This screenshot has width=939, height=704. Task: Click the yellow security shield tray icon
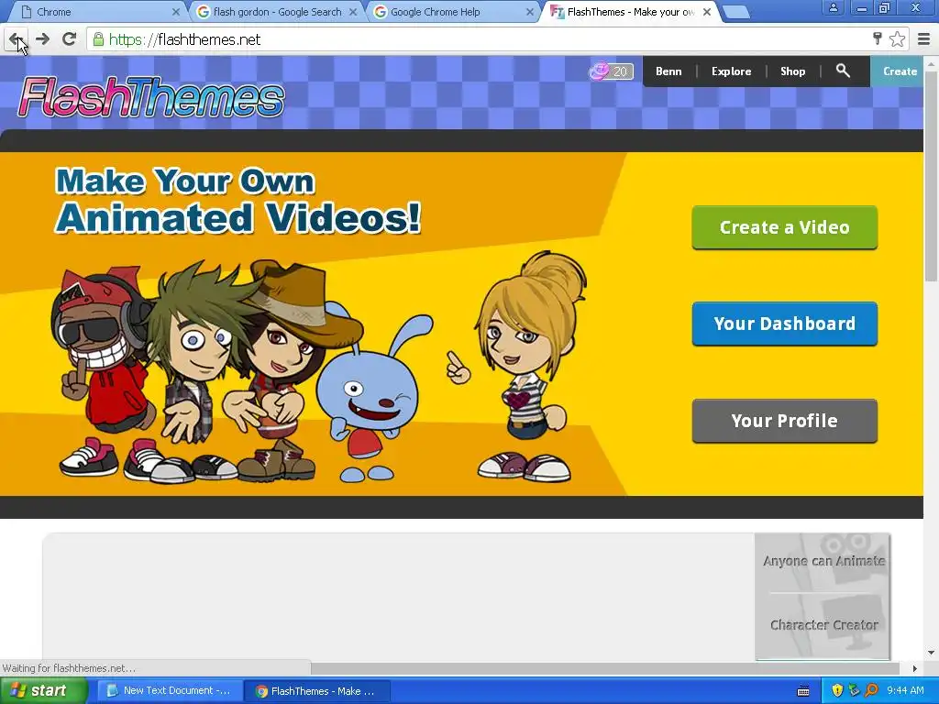coord(838,691)
